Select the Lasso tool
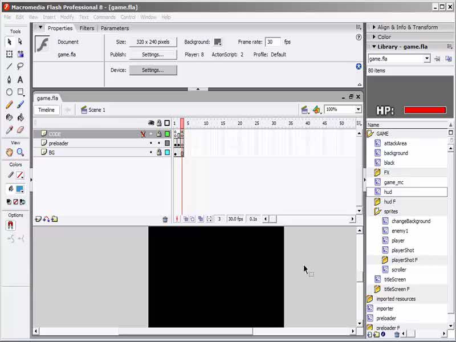The image size is (456, 342). [x=21, y=67]
